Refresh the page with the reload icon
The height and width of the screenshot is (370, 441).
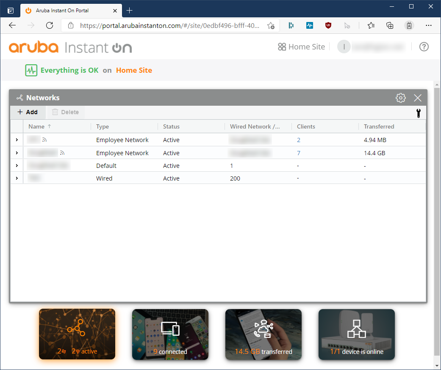50,25
